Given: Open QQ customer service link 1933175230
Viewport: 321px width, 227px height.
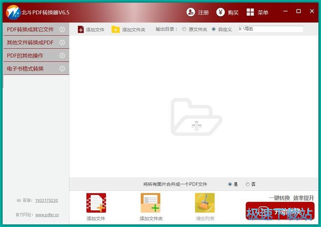Looking at the screenshot, I should tap(47, 200).
